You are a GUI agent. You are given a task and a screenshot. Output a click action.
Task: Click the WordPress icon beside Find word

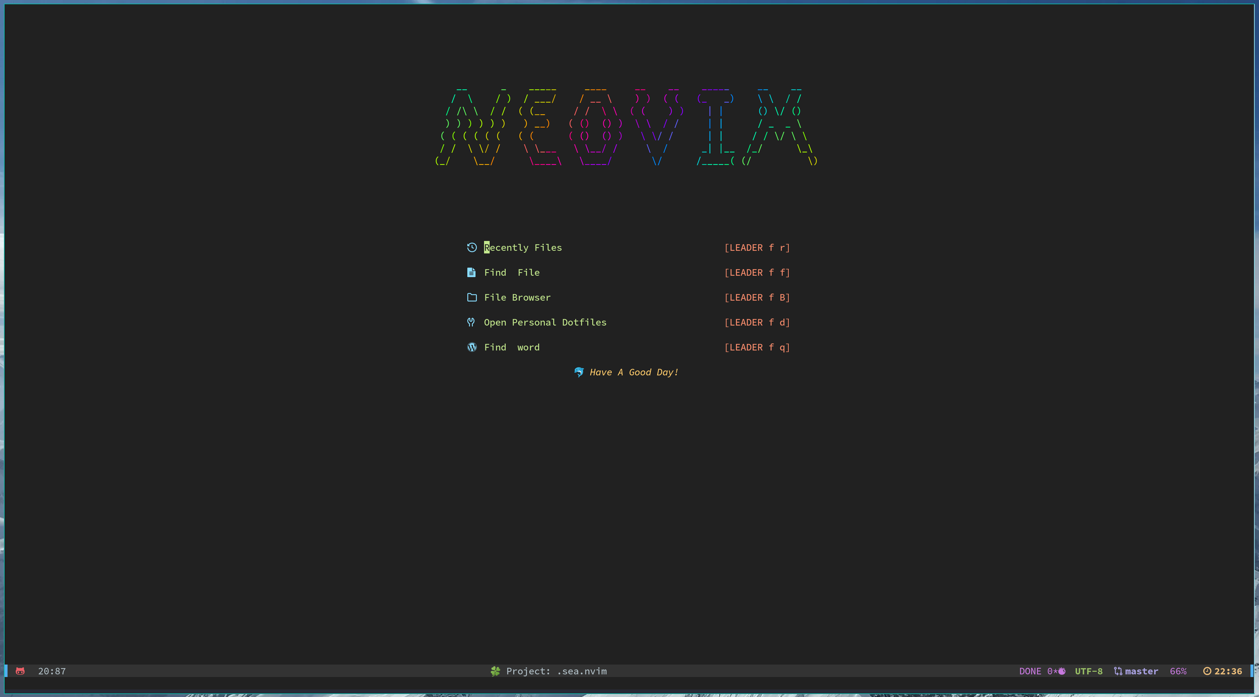point(472,347)
